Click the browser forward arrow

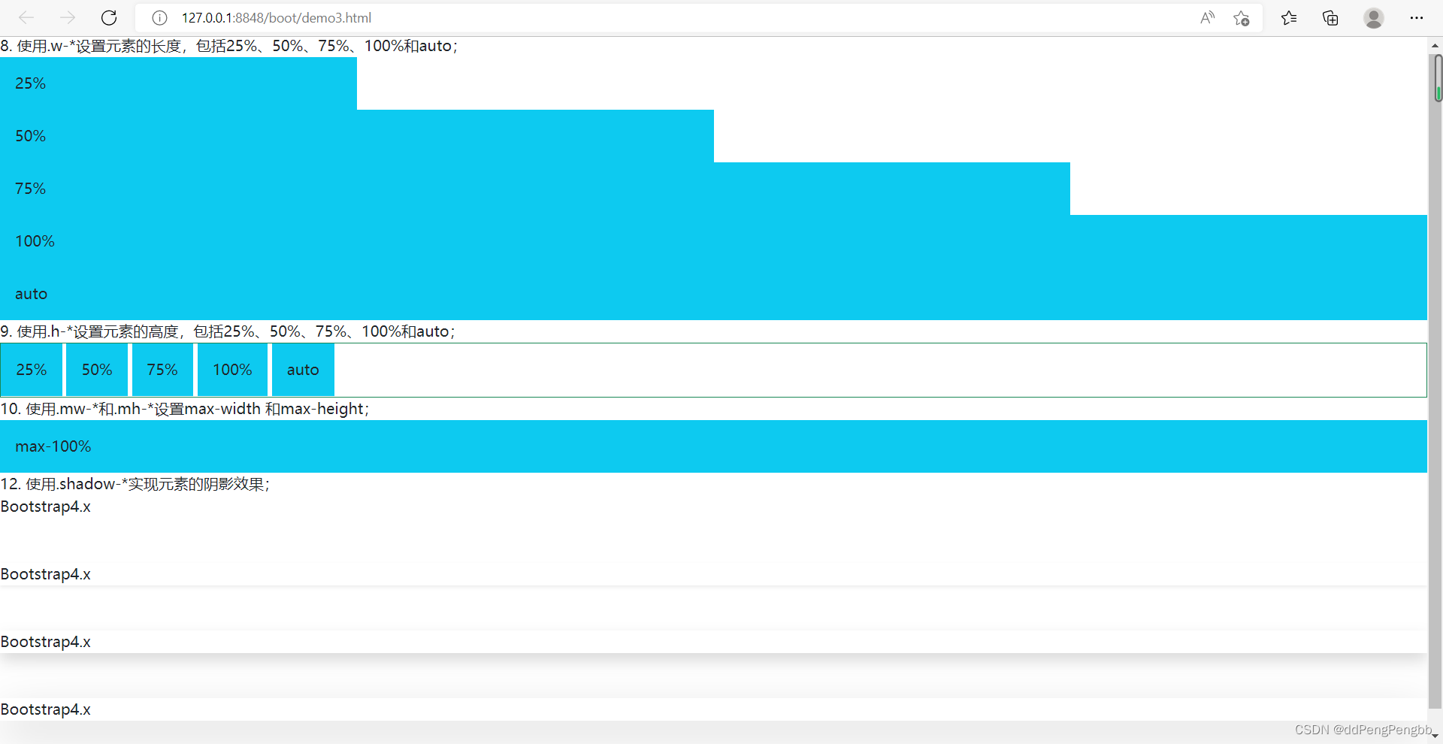(68, 17)
